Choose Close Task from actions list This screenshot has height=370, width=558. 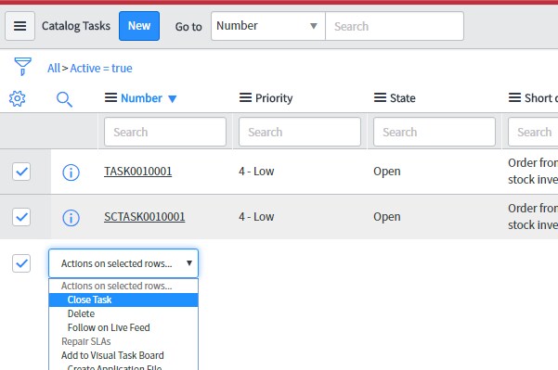point(123,300)
